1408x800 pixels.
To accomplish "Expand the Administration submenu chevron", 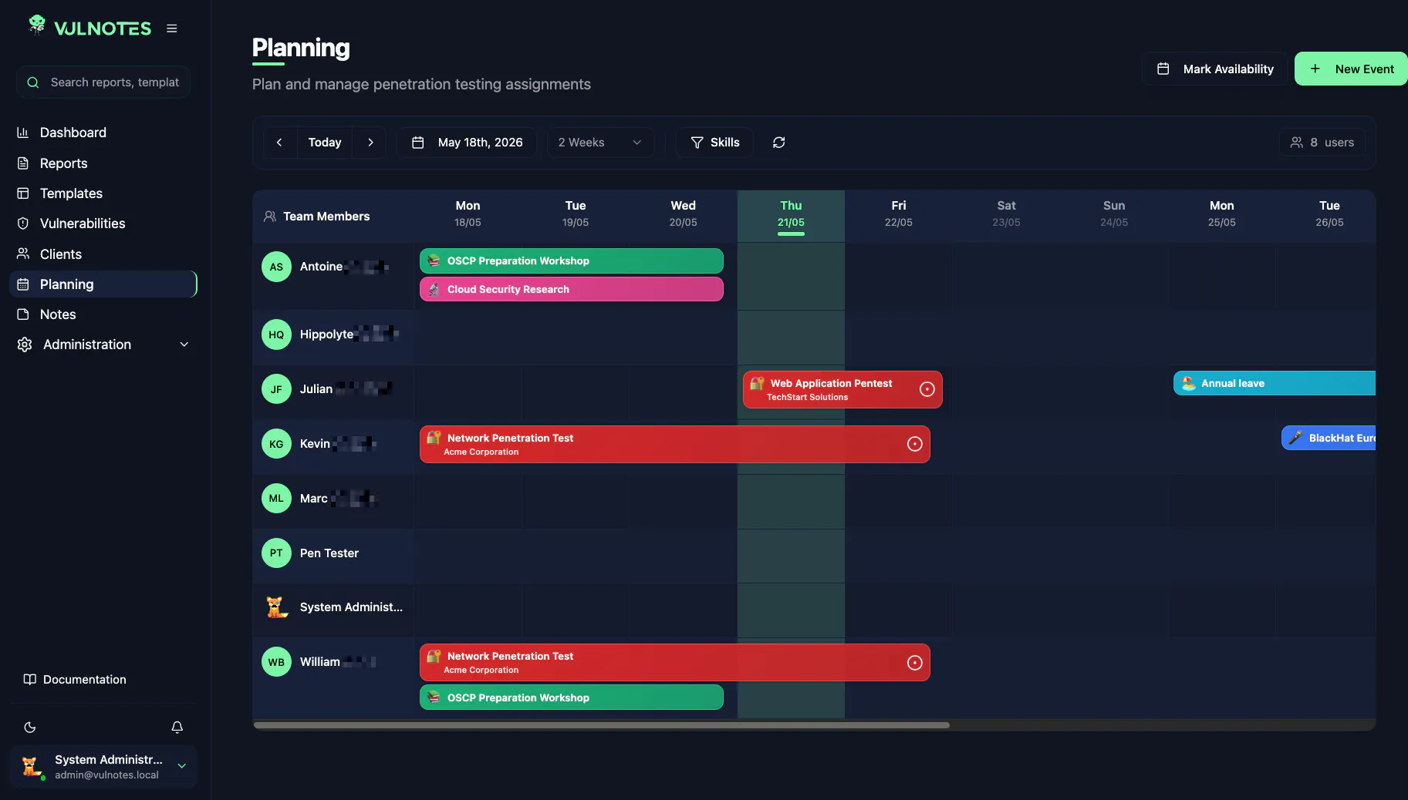I will pyautogui.click(x=184, y=345).
